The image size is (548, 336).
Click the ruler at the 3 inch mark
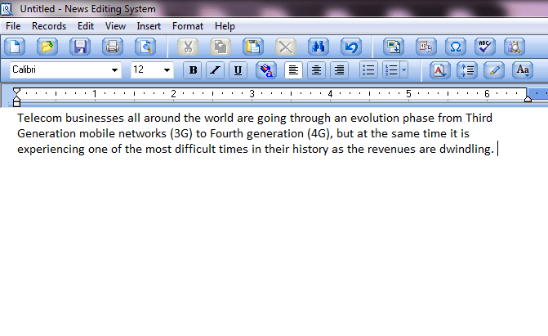pyautogui.click(x=252, y=94)
